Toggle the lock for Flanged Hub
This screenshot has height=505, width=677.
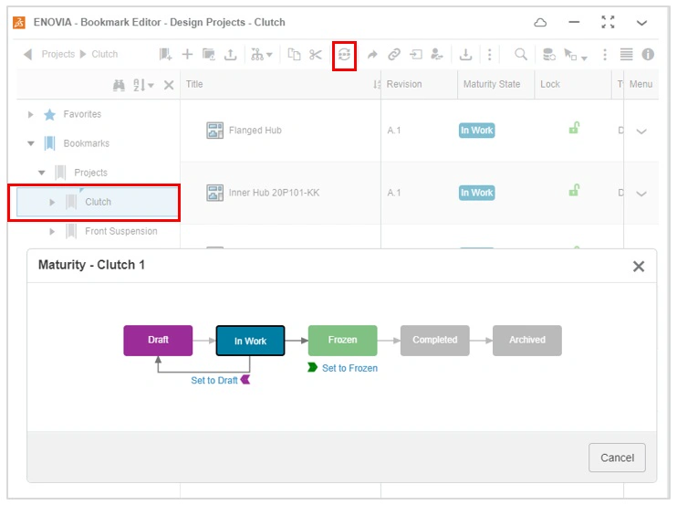click(x=574, y=128)
